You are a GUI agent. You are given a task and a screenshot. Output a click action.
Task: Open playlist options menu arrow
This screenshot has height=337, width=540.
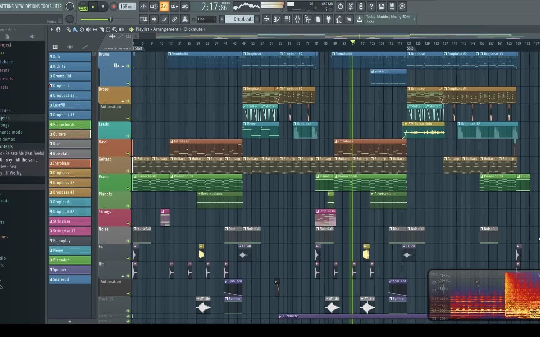click(x=52, y=29)
